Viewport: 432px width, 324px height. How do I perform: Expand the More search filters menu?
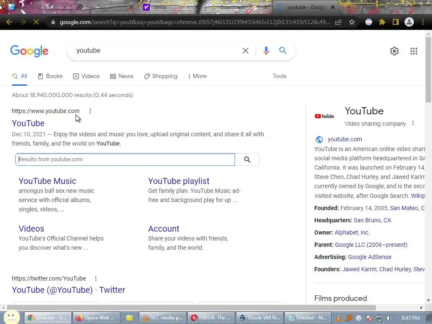(197, 76)
